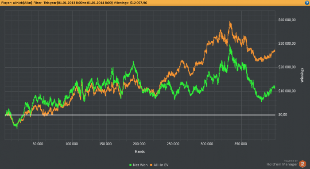This screenshot has height=169, width=310.
Task: Click the Hands x-axis title
Action: point(140,152)
